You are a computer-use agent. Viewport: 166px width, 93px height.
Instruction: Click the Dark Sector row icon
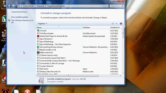pos(38,69)
